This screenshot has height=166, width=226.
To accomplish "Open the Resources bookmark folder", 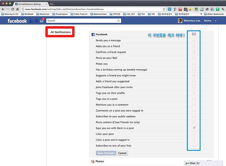I will 43,14.
